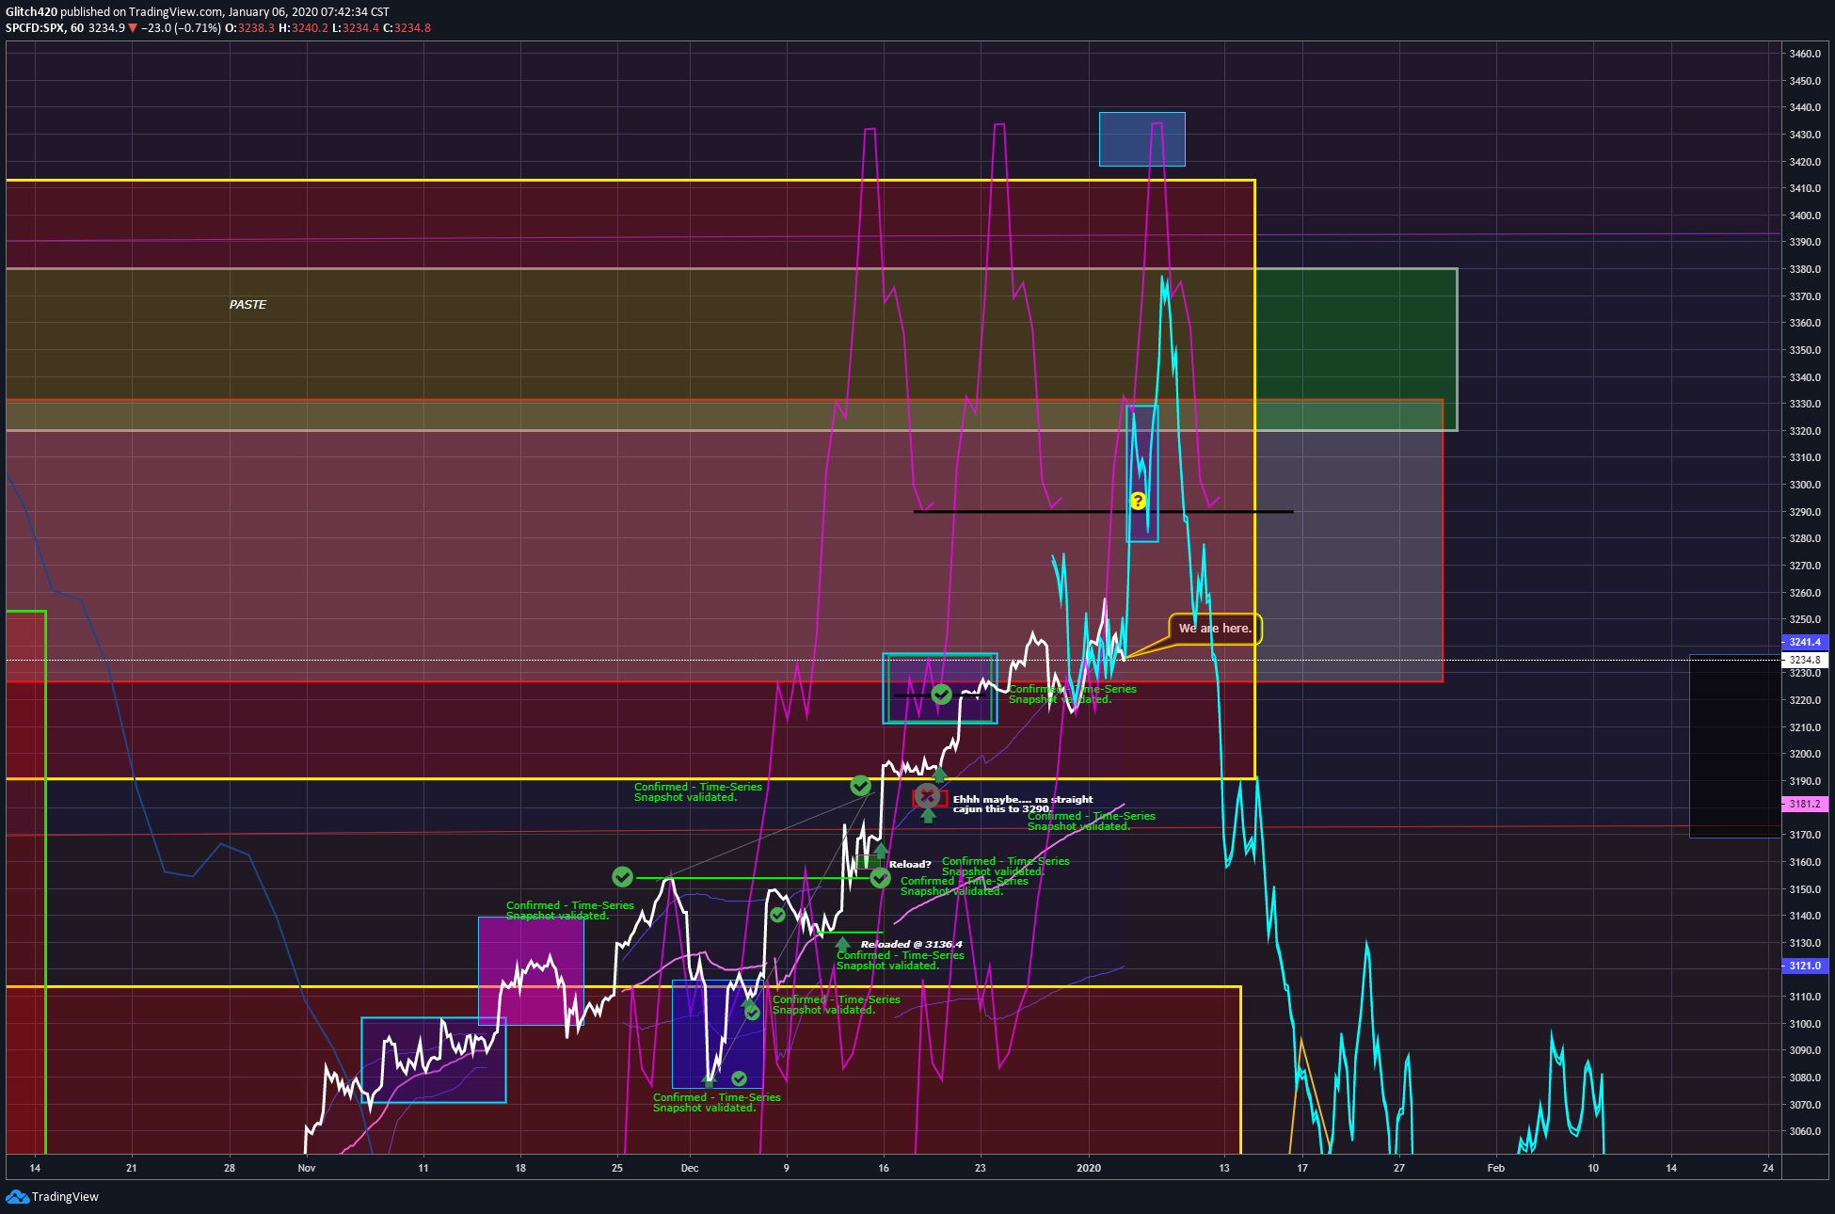This screenshot has height=1214, width=1835.
Task: Click the 2020 date axis label
Action: 1088,1168
